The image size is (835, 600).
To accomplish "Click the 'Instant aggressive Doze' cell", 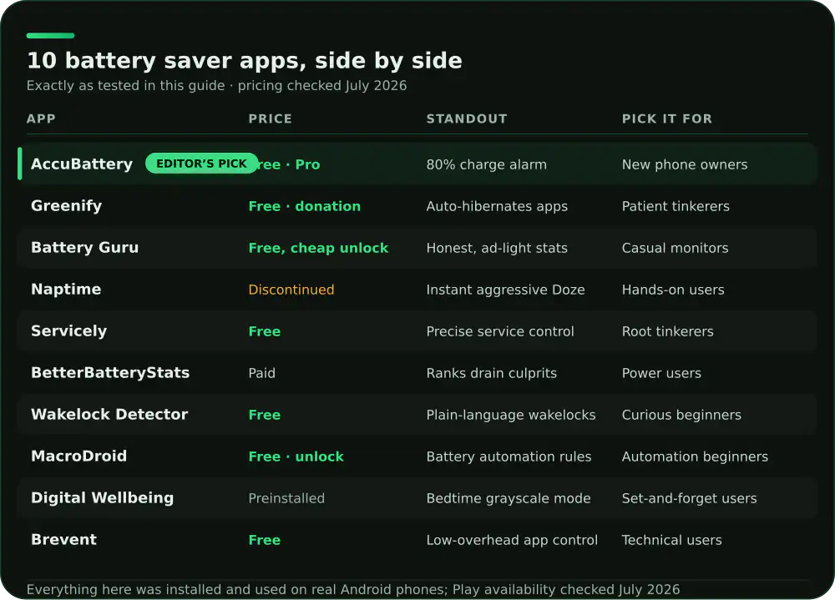I will (505, 290).
